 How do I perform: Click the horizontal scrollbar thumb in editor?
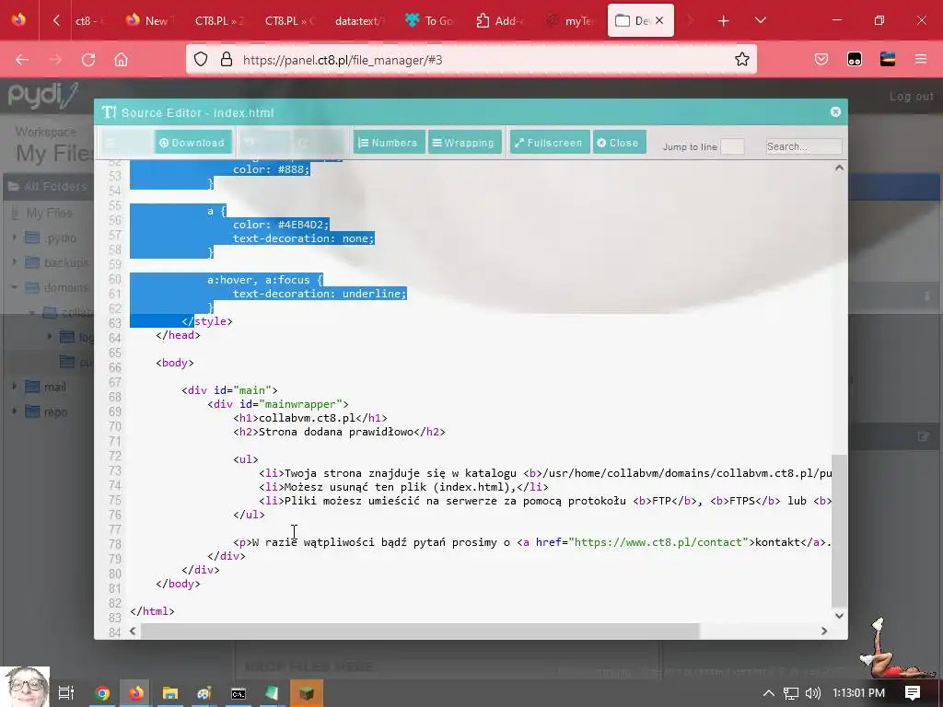420,631
